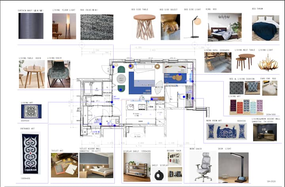This screenshot has height=187, width=285.
Task: Click the lower green chair in floor plan
Action: click(x=121, y=89)
